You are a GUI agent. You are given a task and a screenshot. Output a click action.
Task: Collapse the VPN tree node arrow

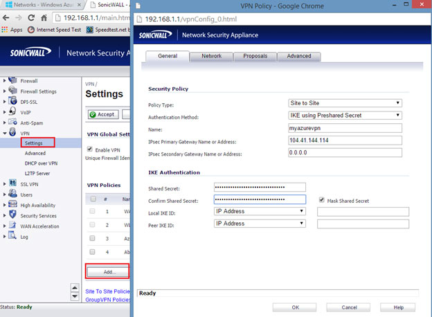[x=5, y=134]
